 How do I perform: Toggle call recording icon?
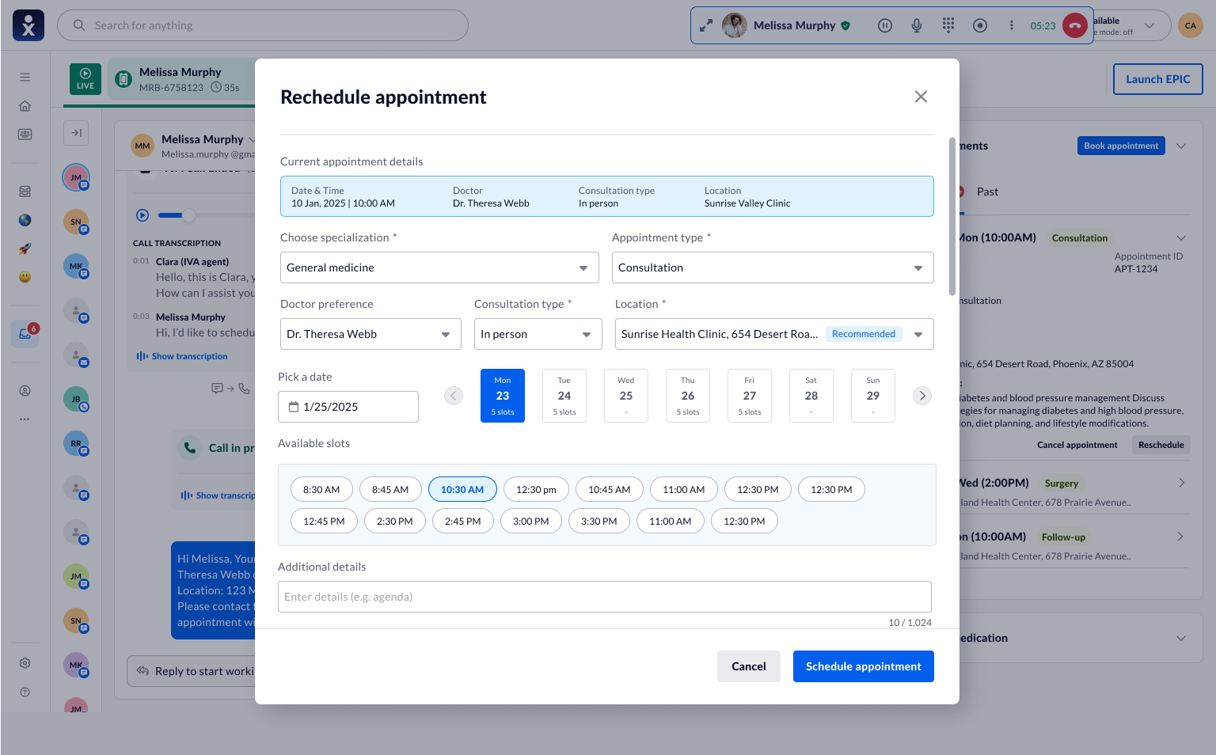tap(980, 25)
